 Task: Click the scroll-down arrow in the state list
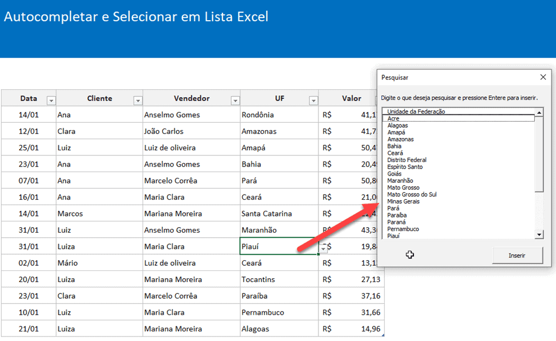[x=539, y=234]
